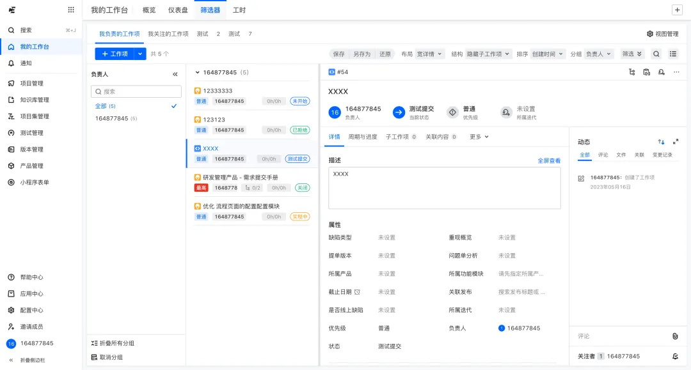Toggle the sort order arrows in 动态 panel
Screen dimensions: 691x370
pos(661,142)
